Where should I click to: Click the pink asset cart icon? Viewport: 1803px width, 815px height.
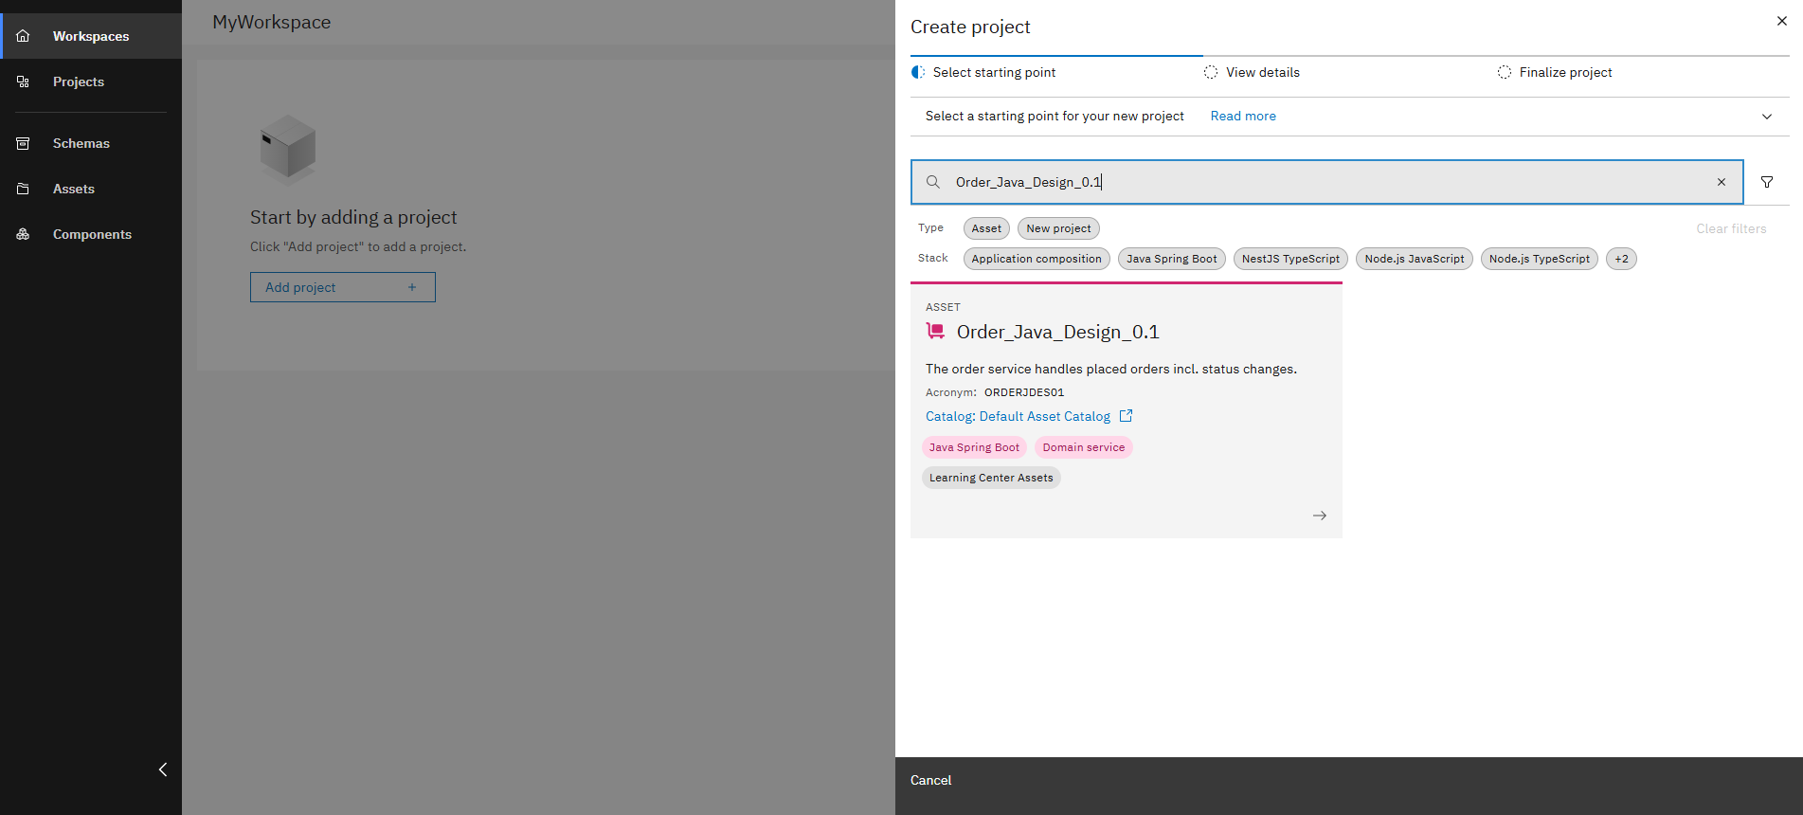click(935, 331)
